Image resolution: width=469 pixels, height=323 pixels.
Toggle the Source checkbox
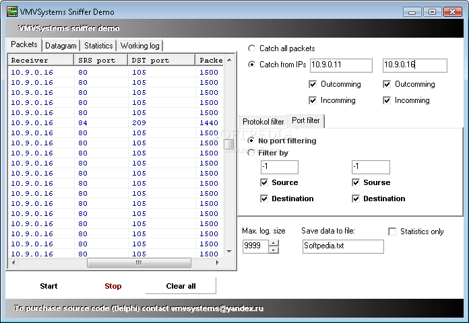coord(264,182)
